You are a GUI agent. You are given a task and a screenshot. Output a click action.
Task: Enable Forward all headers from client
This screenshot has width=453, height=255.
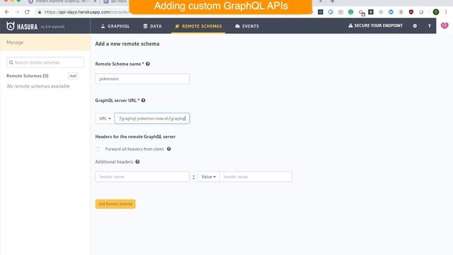(98, 149)
